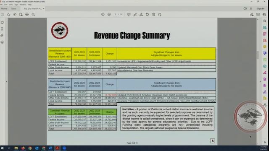The height and width of the screenshot is (151, 269).
Task: Open pink Edit PDF tool in right pane
Action: pos(265,34)
